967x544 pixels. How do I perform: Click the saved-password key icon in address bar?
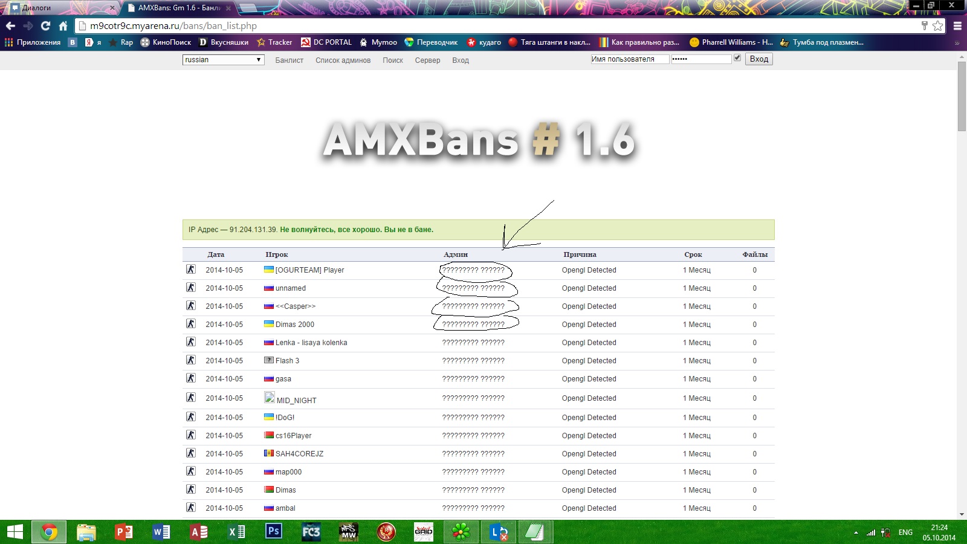924,25
